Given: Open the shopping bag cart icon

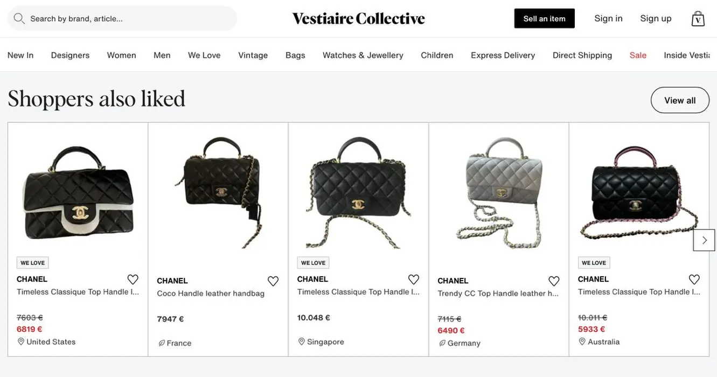Looking at the screenshot, I should coord(698,18).
